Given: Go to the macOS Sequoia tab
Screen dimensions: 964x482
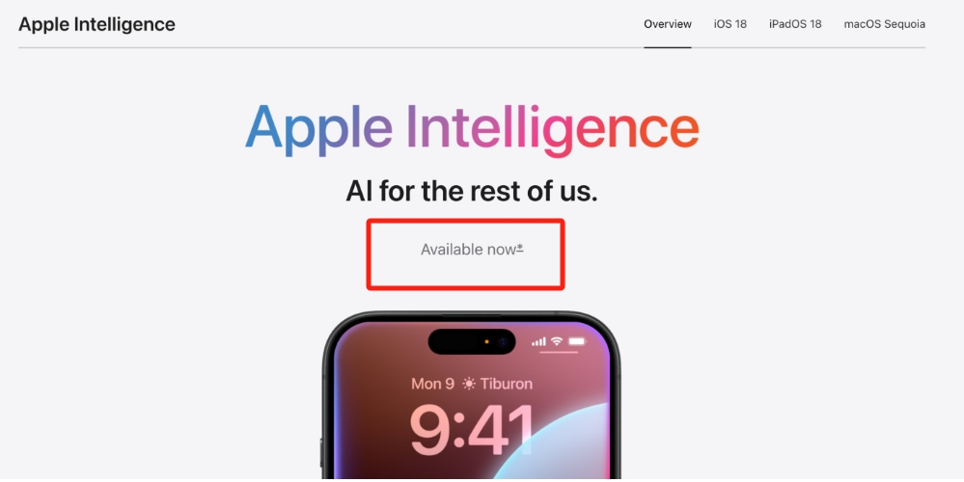Looking at the screenshot, I should 884,24.
